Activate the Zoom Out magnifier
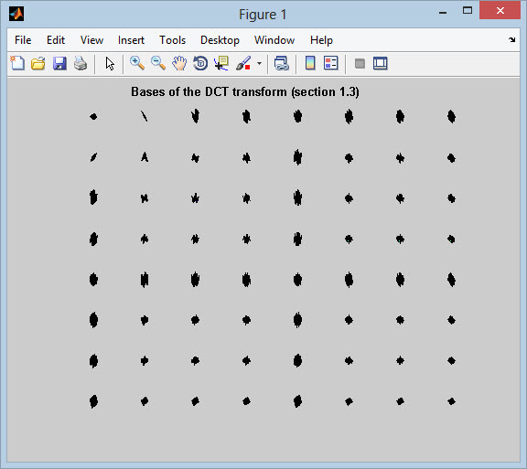527x469 pixels. [158, 63]
